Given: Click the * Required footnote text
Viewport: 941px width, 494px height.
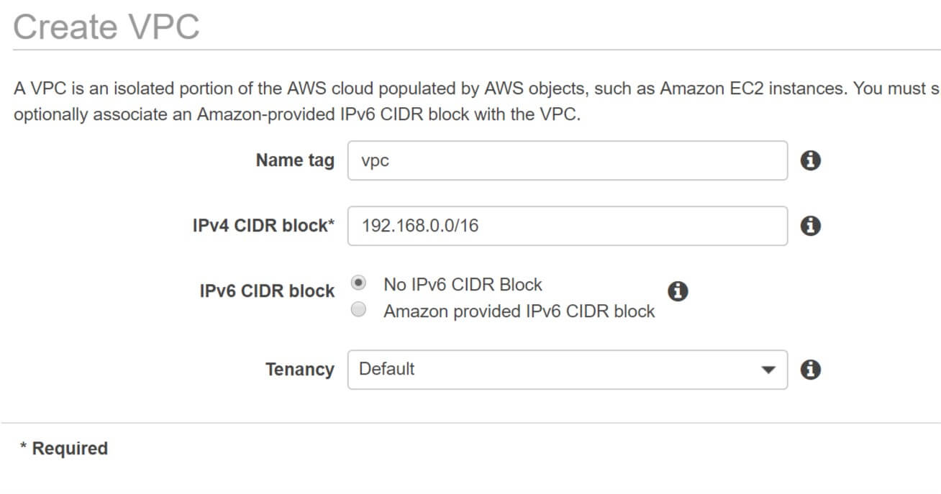Looking at the screenshot, I should (x=63, y=449).
